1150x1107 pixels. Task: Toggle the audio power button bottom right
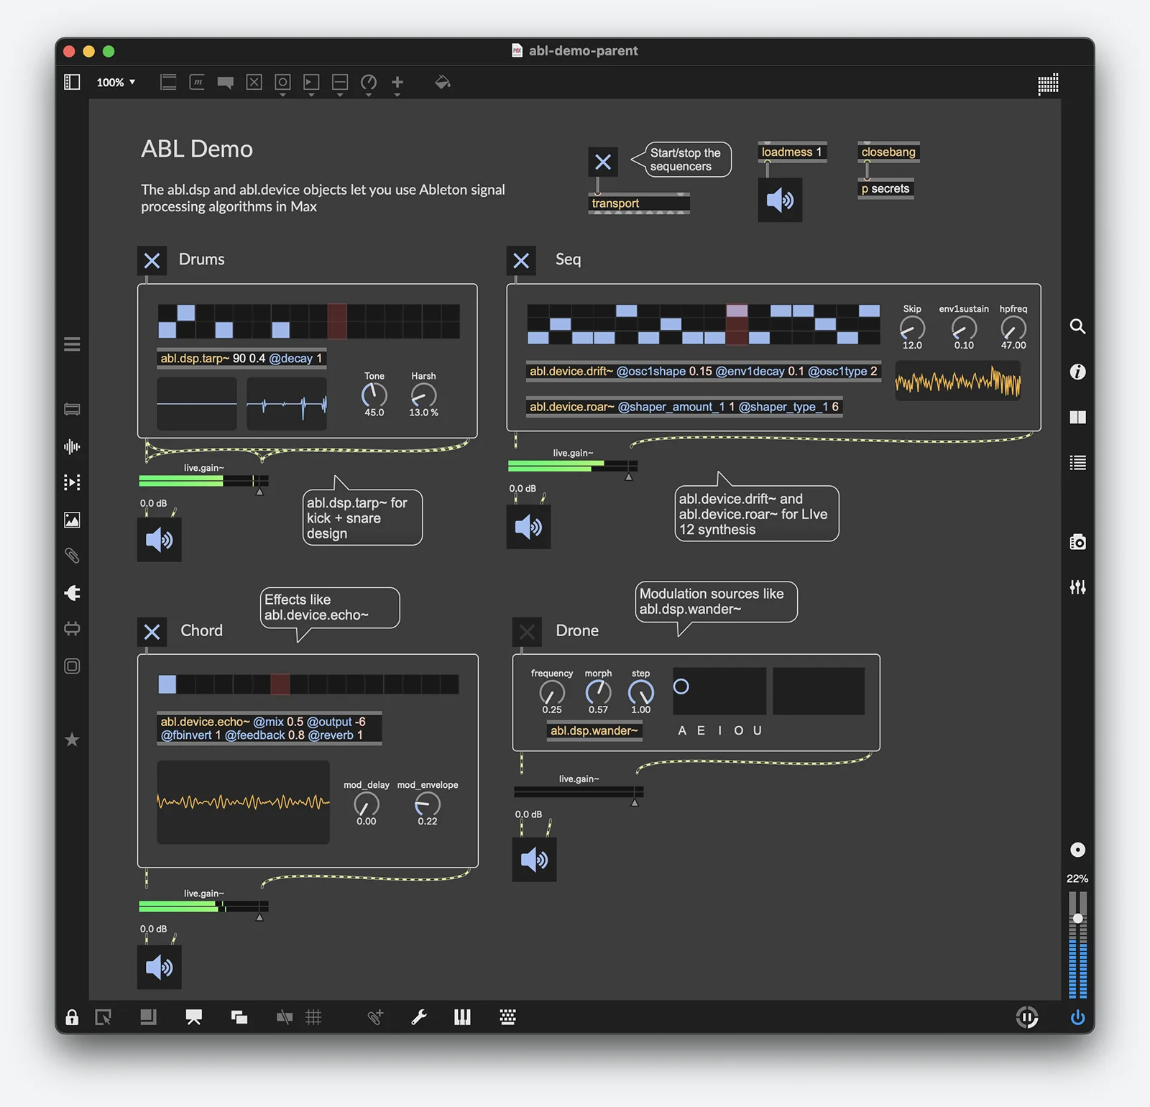point(1077,1017)
